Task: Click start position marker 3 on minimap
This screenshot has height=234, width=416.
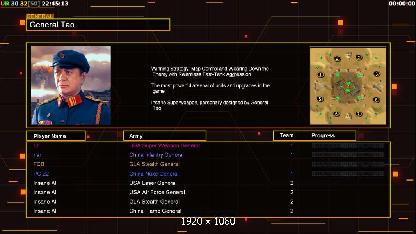Action: pos(376,74)
